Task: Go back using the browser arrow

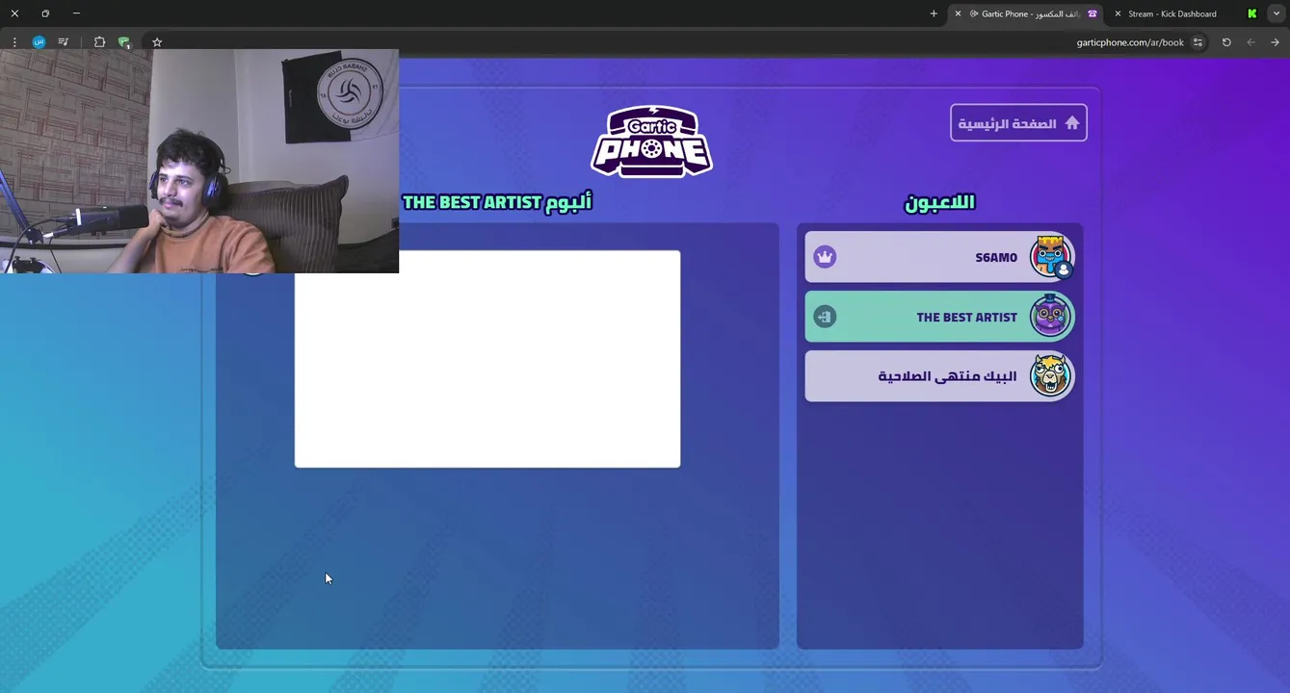Action: tap(1276, 42)
